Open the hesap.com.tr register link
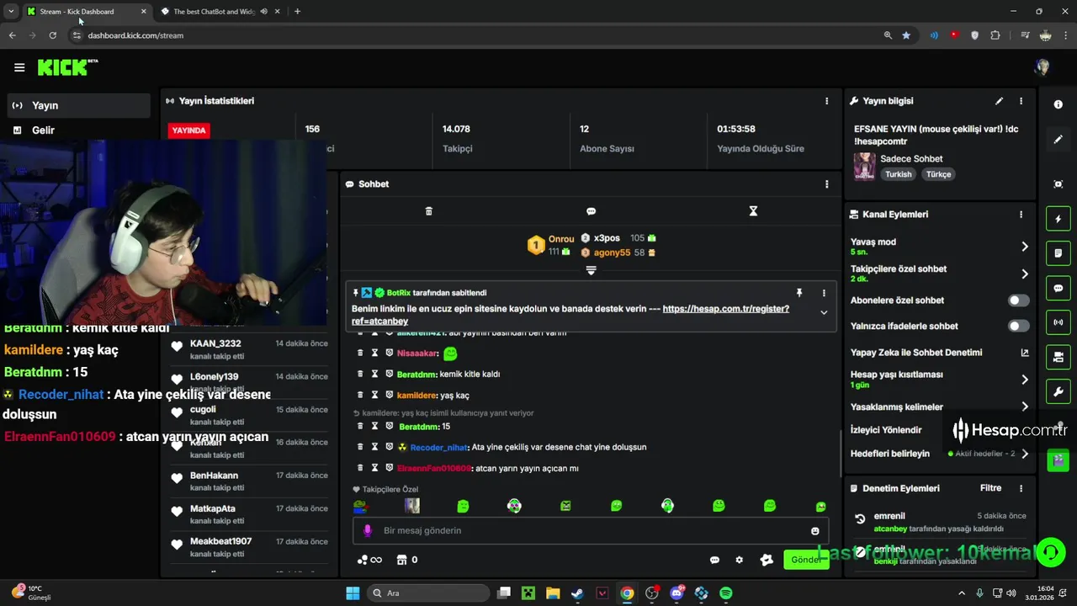The height and width of the screenshot is (606, 1077). point(570,315)
